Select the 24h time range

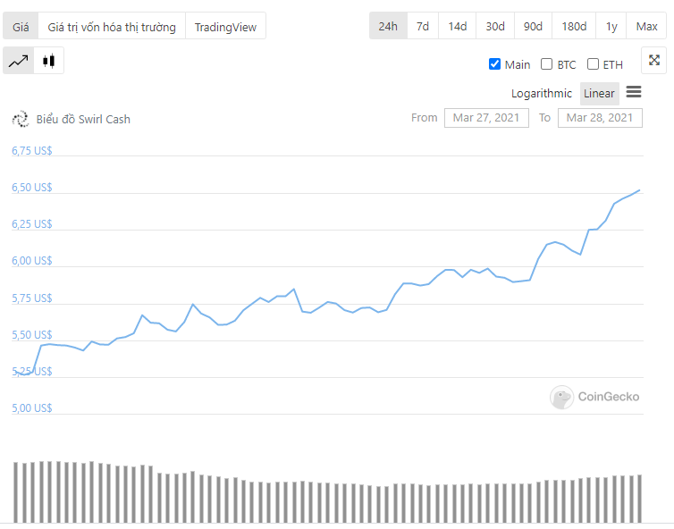pos(388,26)
